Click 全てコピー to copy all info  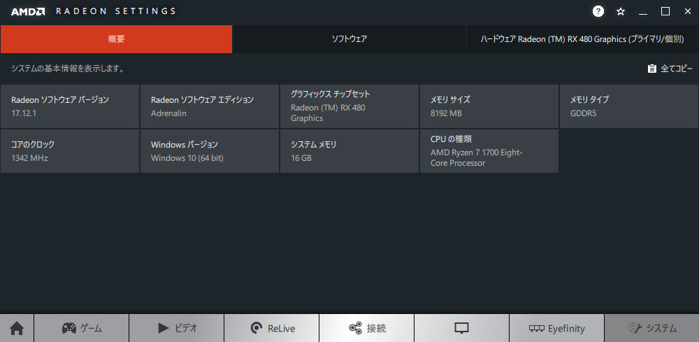(x=670, y=69)
